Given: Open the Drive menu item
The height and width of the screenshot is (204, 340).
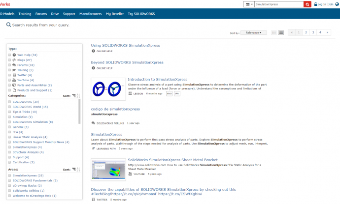Looking at the screenshot, I should (x=55, y=14).
